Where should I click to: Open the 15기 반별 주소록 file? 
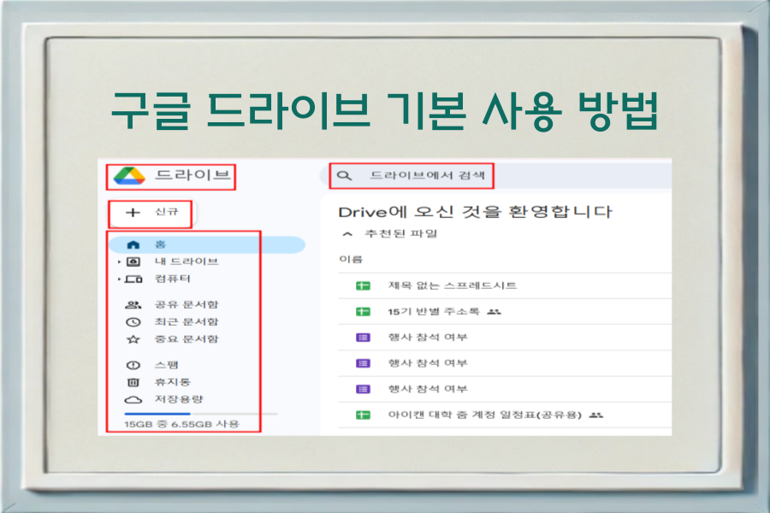(434, 312)
